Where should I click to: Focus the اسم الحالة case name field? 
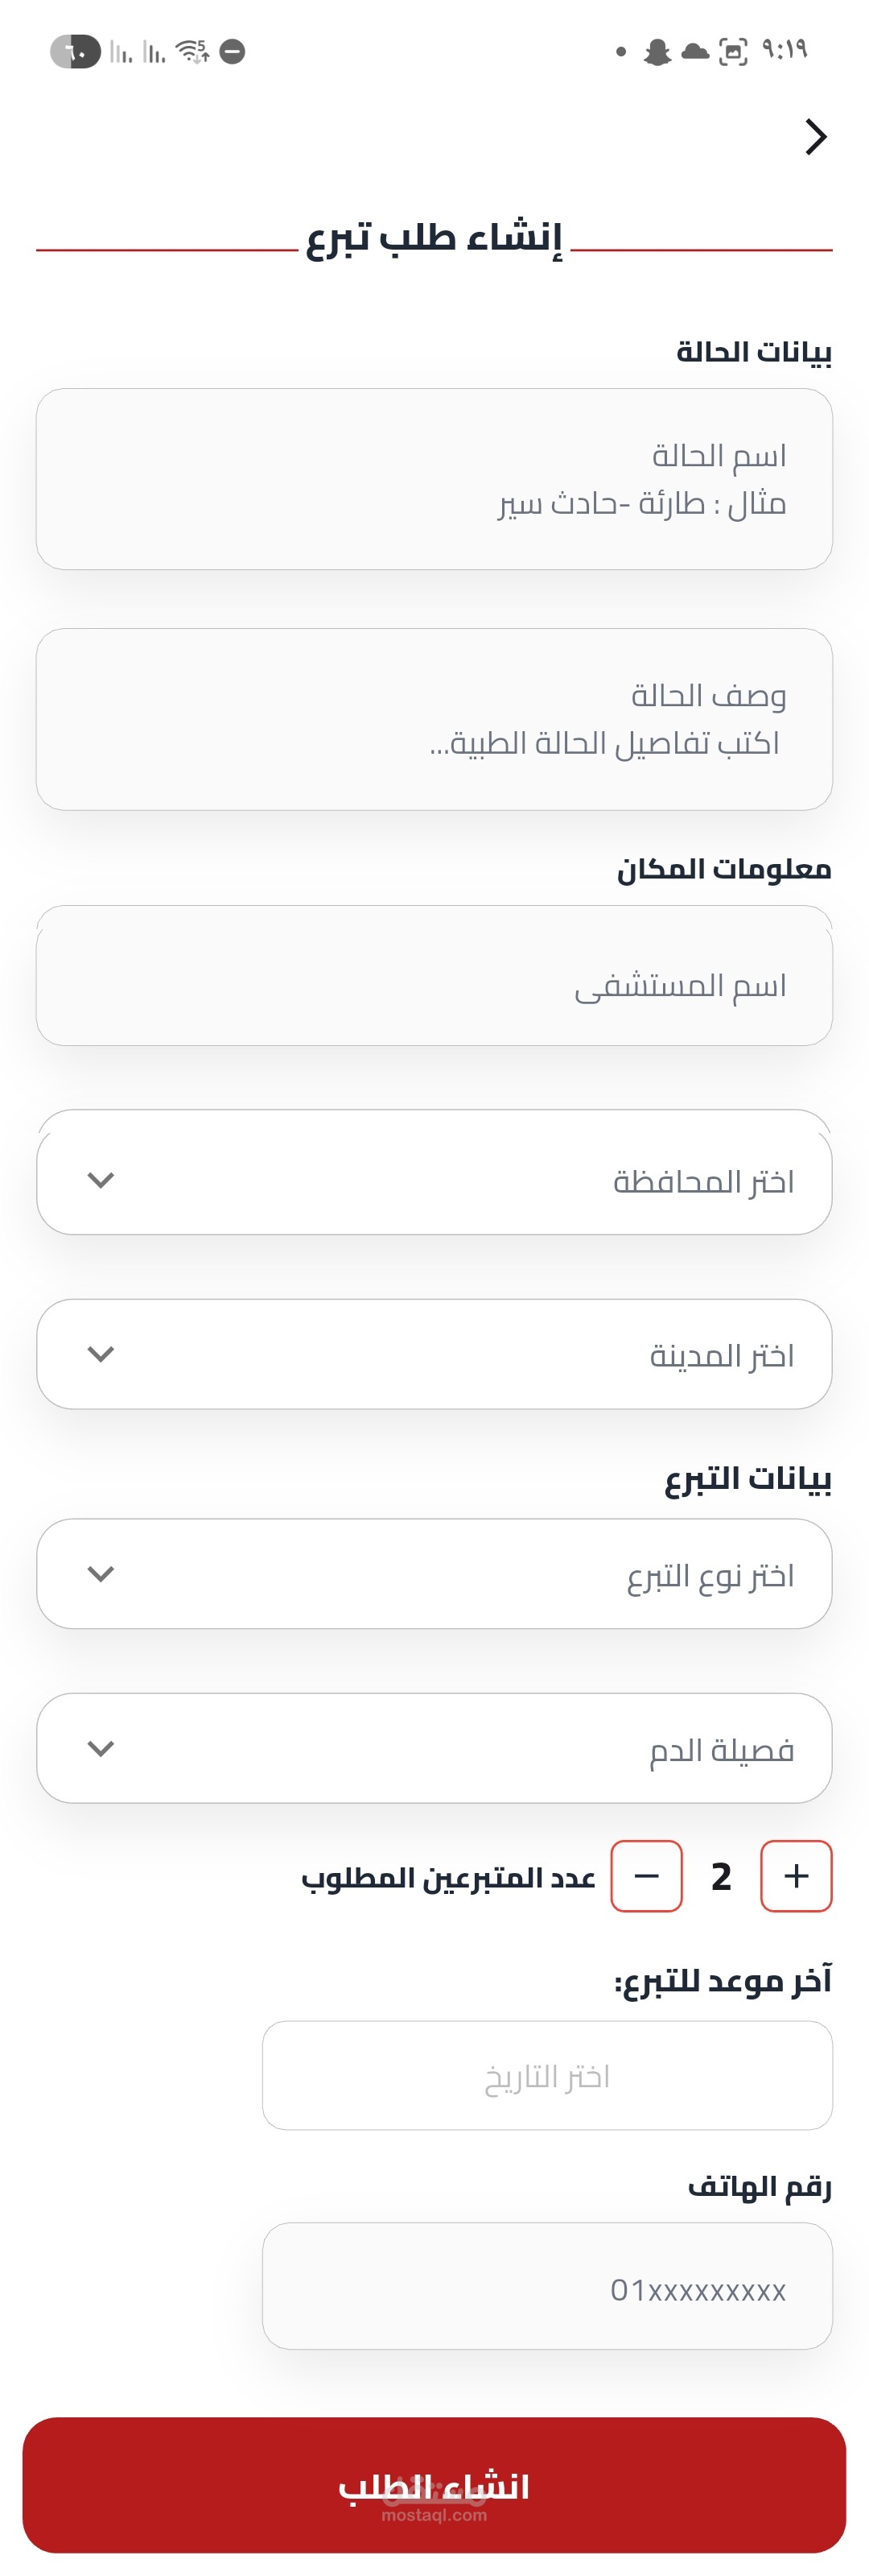pyautogui.click(x=434, y=479)
